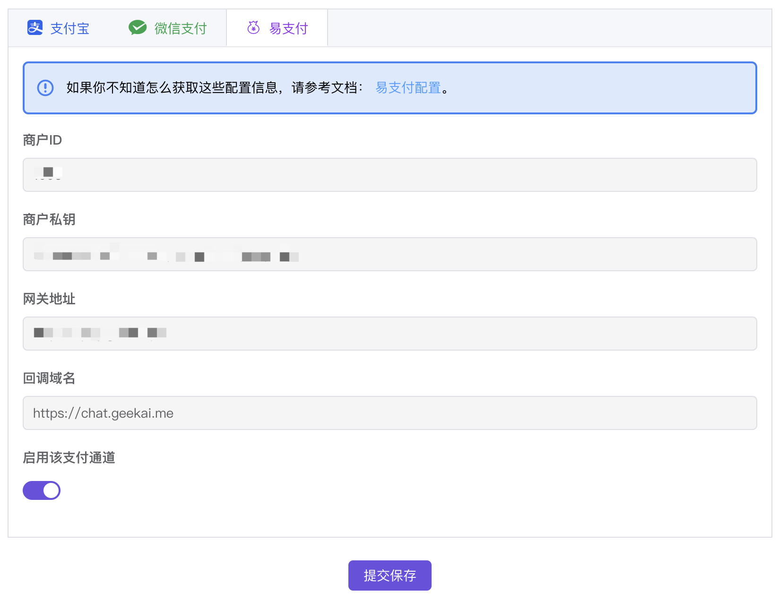Click the info exclamation icon in notice

pos(45,88)
